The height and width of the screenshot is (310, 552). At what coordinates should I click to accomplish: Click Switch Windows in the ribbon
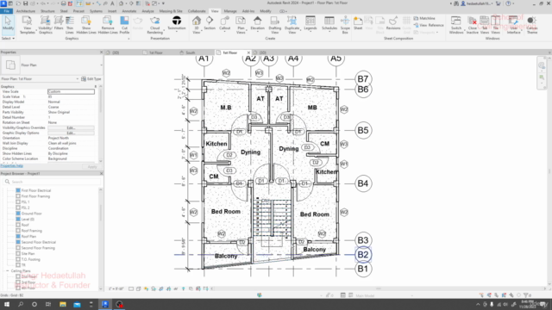coord(456,25)
